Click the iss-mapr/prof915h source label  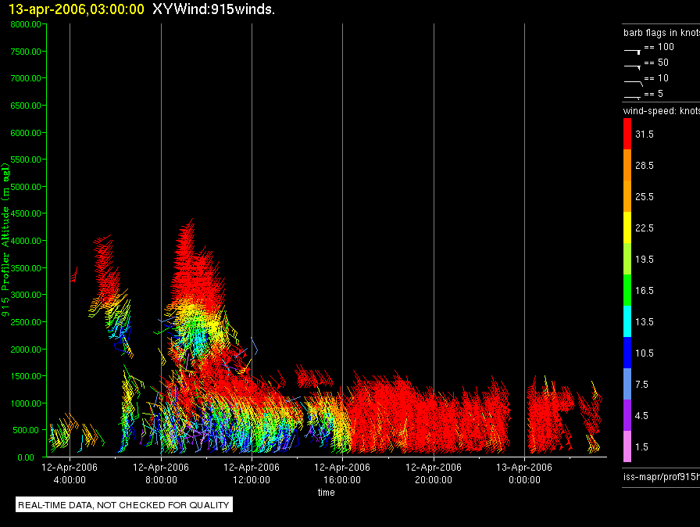[661, 476]
